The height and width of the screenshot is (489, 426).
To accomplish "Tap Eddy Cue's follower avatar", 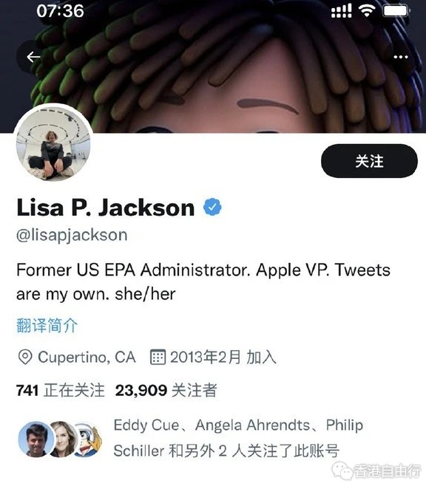I will (35, 439).
